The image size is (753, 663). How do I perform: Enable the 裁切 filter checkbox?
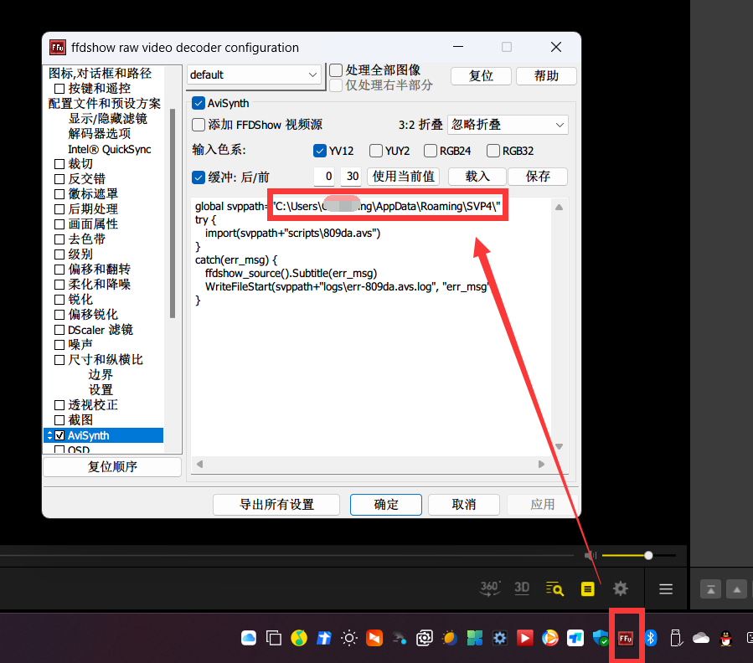(59, 164)
